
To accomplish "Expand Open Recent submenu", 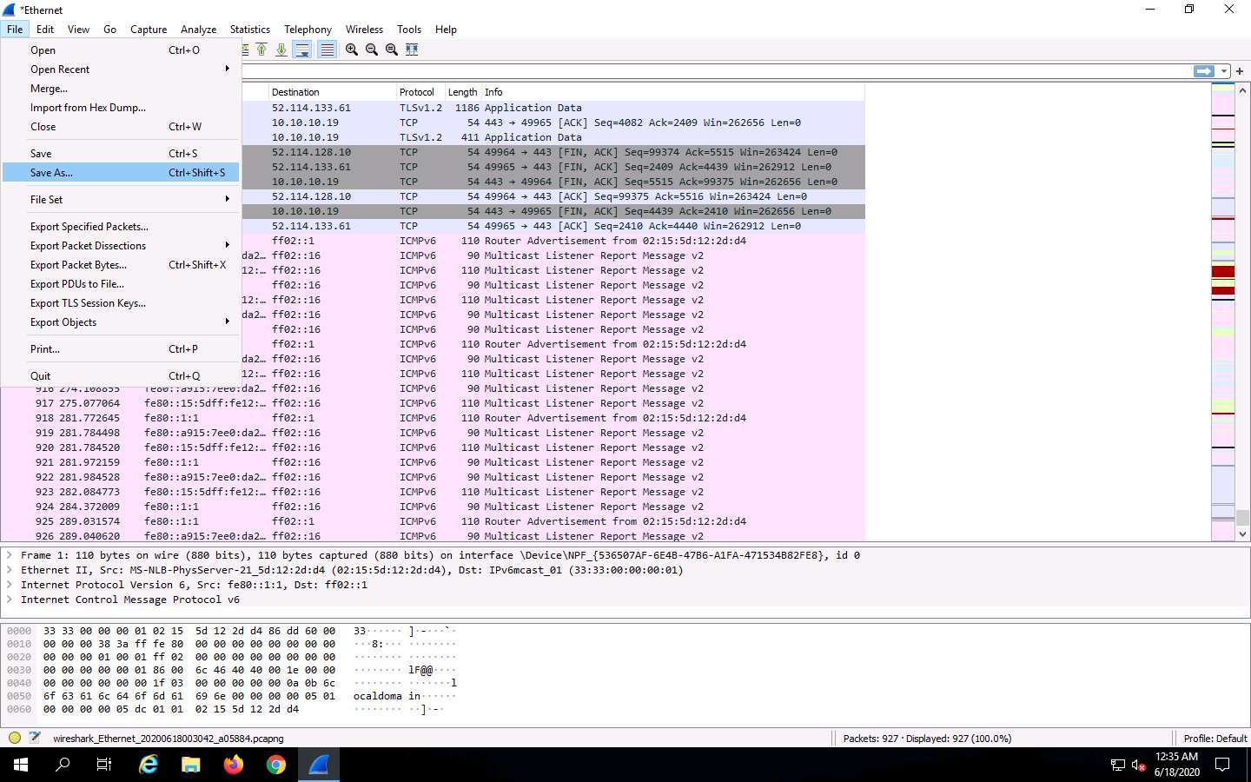I will (122, 70).
